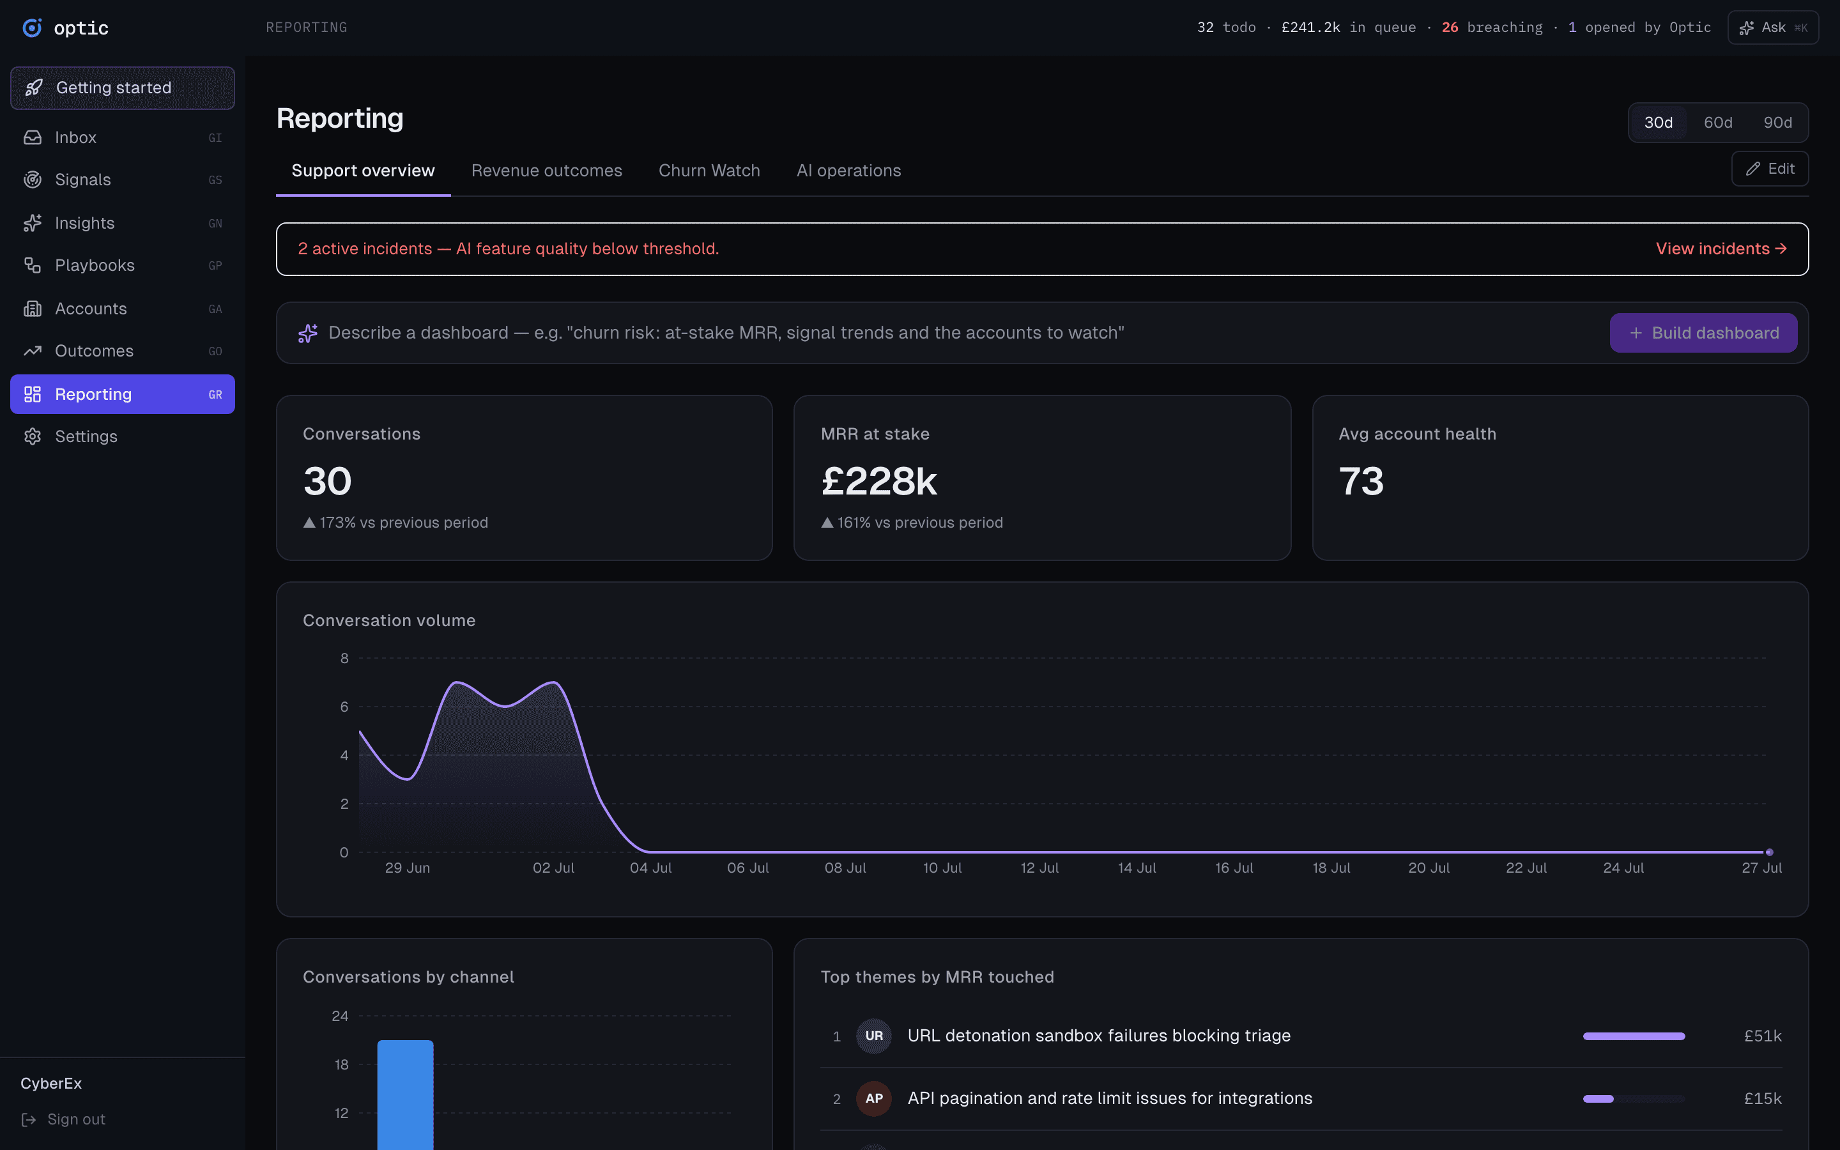Viewport: 1840px width, 1150px height.
Task: Select the 90d time range
Action: pyautogui.click(x=1777, y=123)
